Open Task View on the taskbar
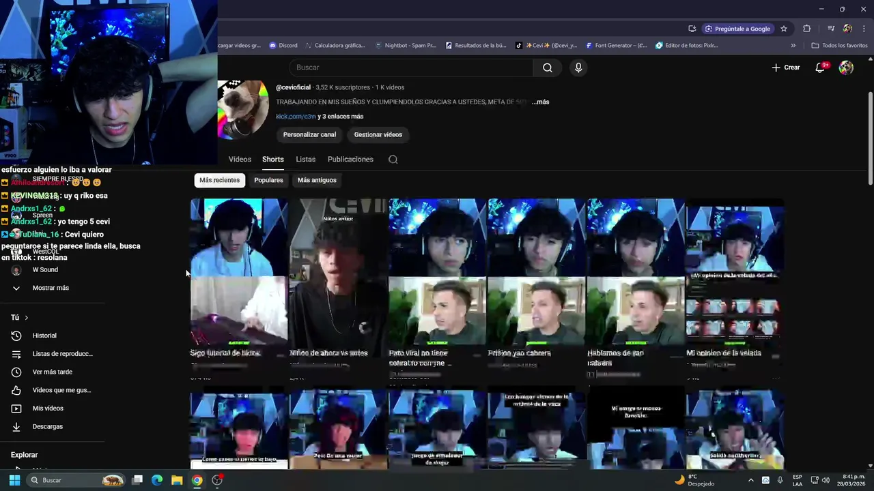This screenshot has height=491, width=874. coord(137,480)
